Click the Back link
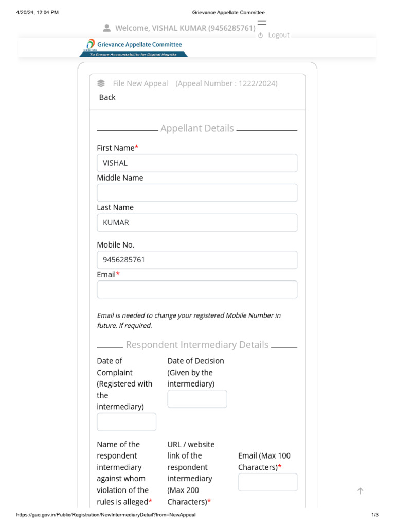395x527 pixels. (x=107, y=97)
